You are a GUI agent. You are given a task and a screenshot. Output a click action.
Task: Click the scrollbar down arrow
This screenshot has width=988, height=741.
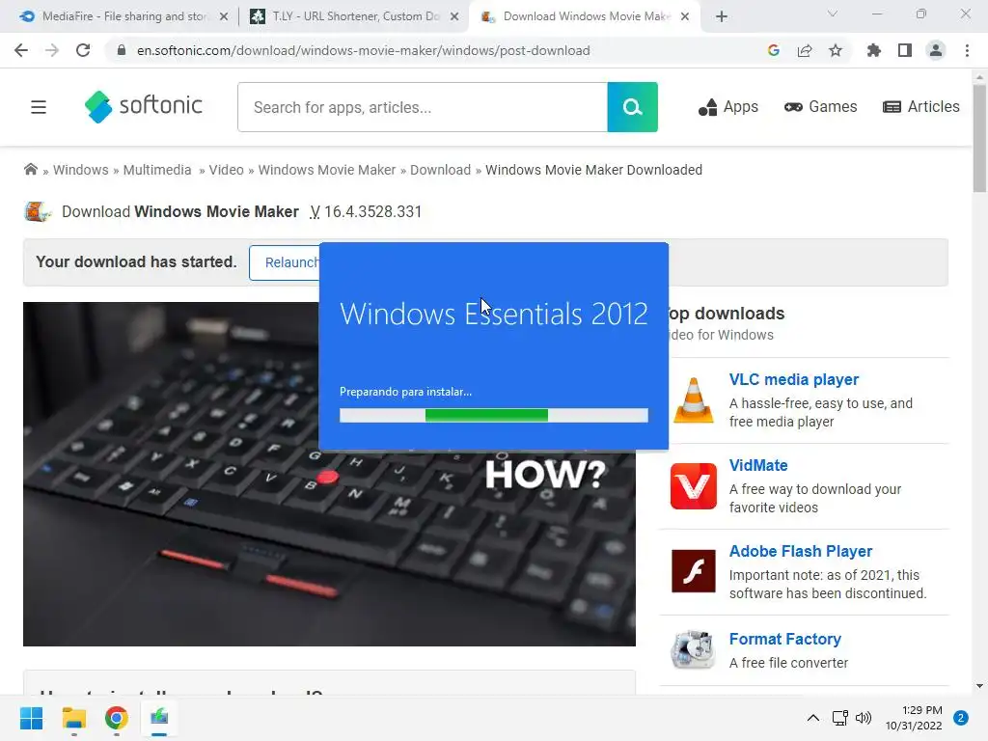[x=979, y=686]
